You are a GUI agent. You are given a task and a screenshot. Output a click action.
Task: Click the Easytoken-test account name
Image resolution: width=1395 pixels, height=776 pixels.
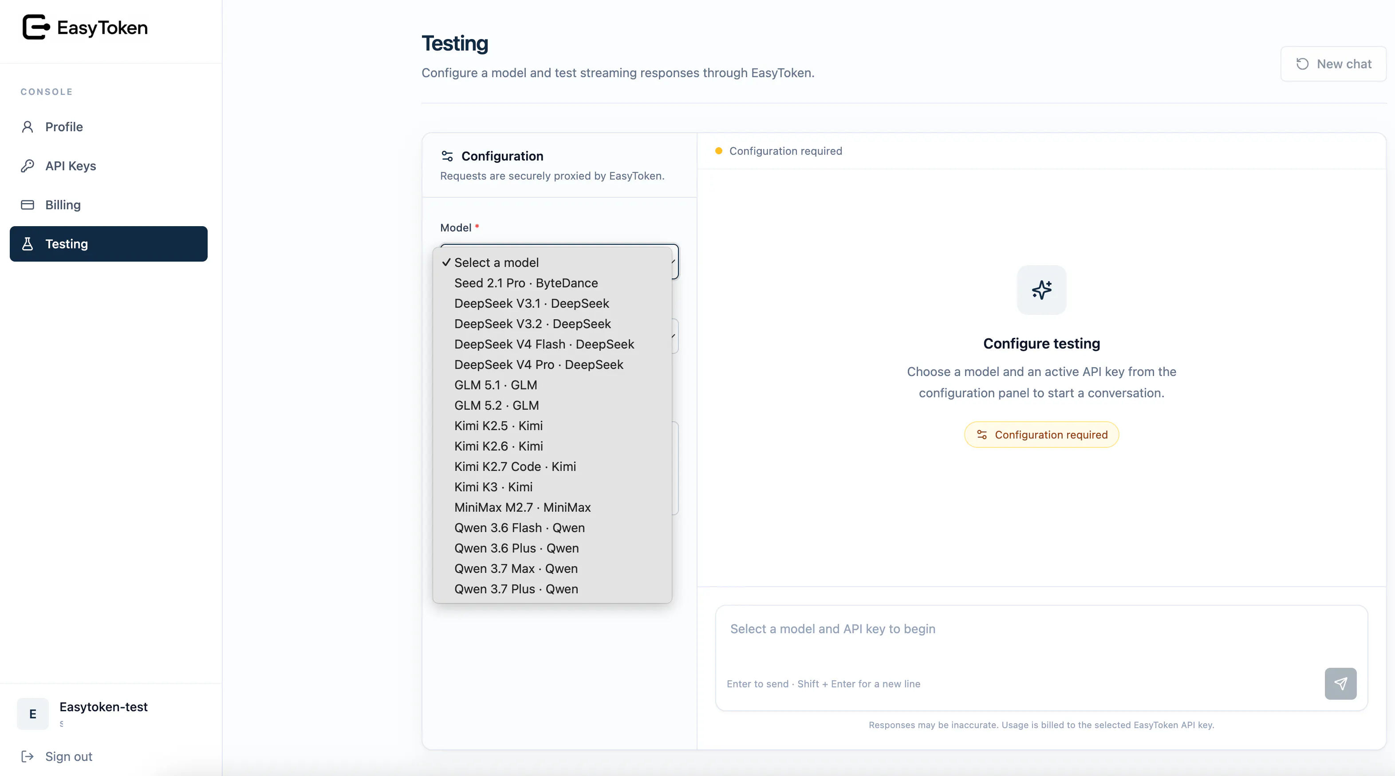coord(103,707)
